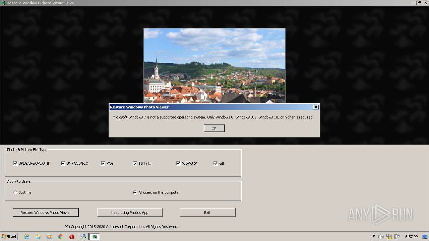The image size is (429, 241).
Task: Open Windows Explorer folder icon in taskbar
Action: [x=38, y=237]
